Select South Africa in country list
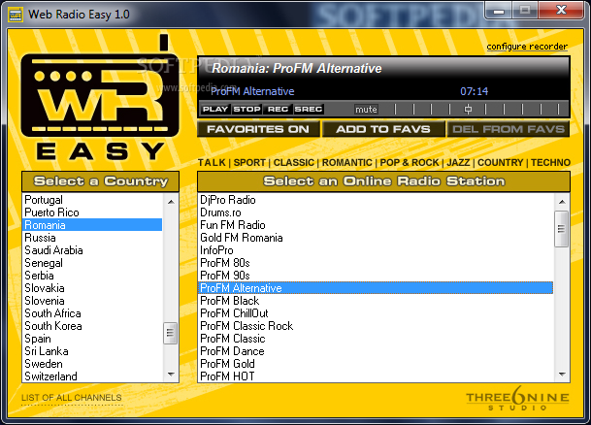The width and height of the screenshot is (591, 425). (x=92, y=313)
